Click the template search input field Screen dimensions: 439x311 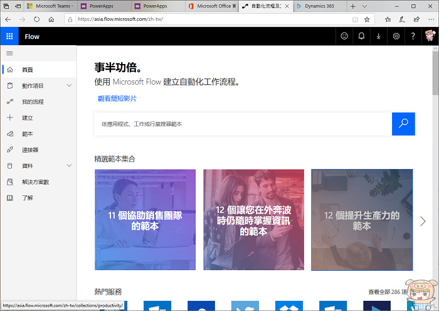point(242,124)
